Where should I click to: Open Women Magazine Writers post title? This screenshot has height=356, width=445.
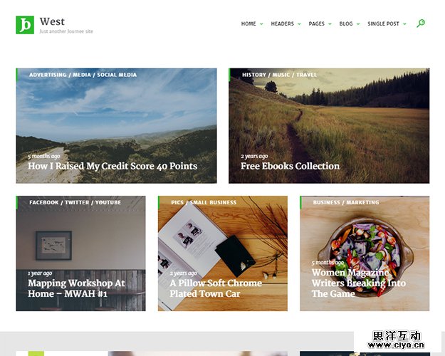[358, 283]
